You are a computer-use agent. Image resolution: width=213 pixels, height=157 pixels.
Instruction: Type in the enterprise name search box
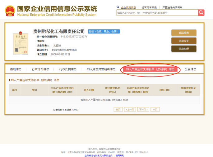157,13
